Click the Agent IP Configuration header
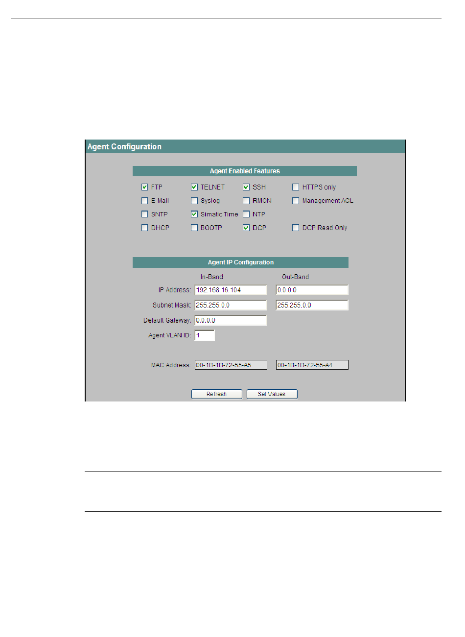Viewport: 465px width, 637px height. 241,262
